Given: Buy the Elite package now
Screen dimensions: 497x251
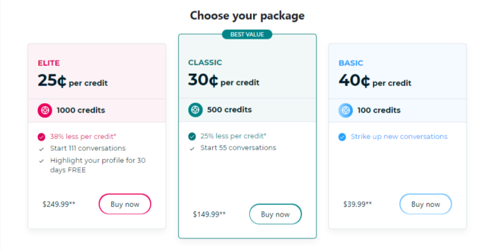Looking at the screenshot, I should (125, 204).
